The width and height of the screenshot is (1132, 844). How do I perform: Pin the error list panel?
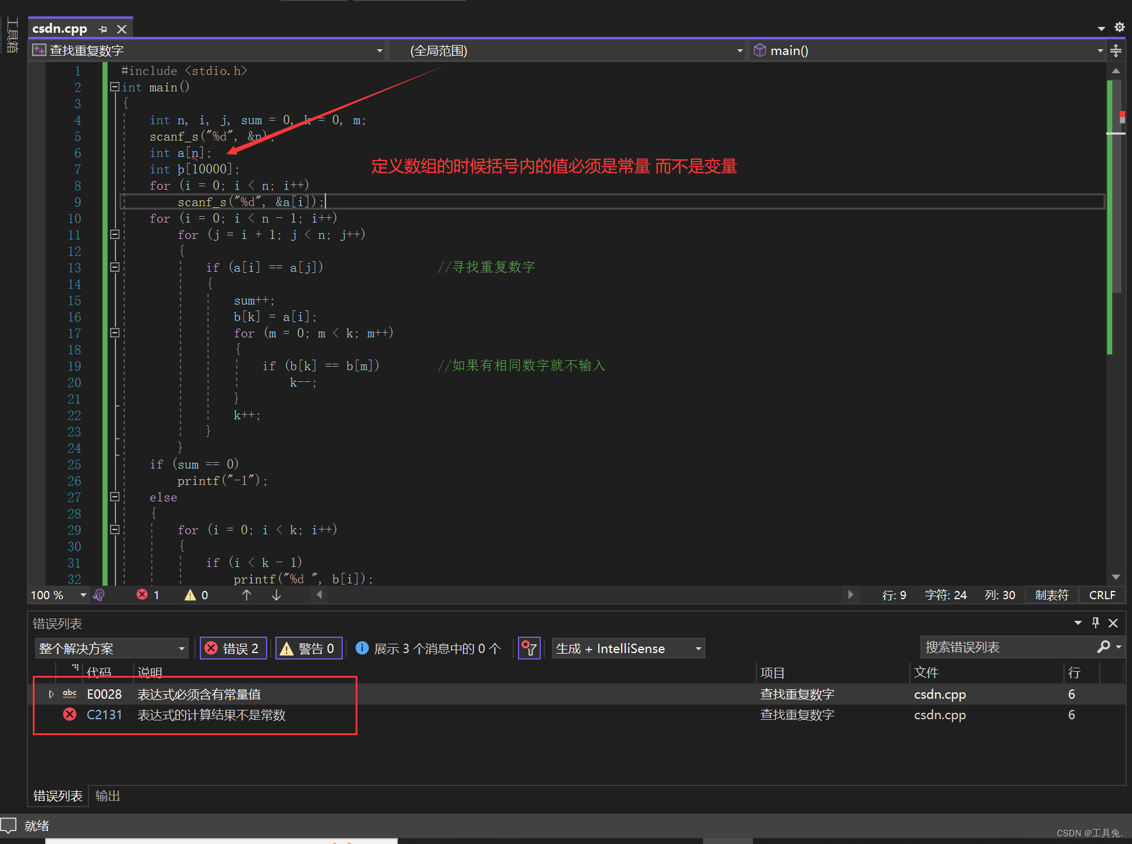(x=1095, y=623)
